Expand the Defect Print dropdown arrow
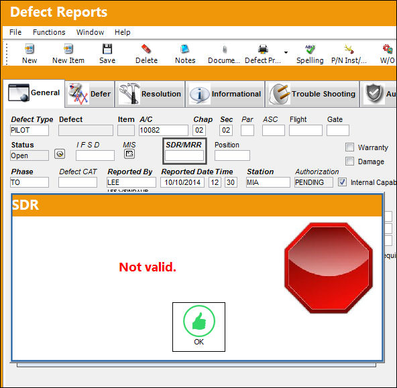This screenshot has width=397, height=388. pyautogui.click(x=286, y=53)
